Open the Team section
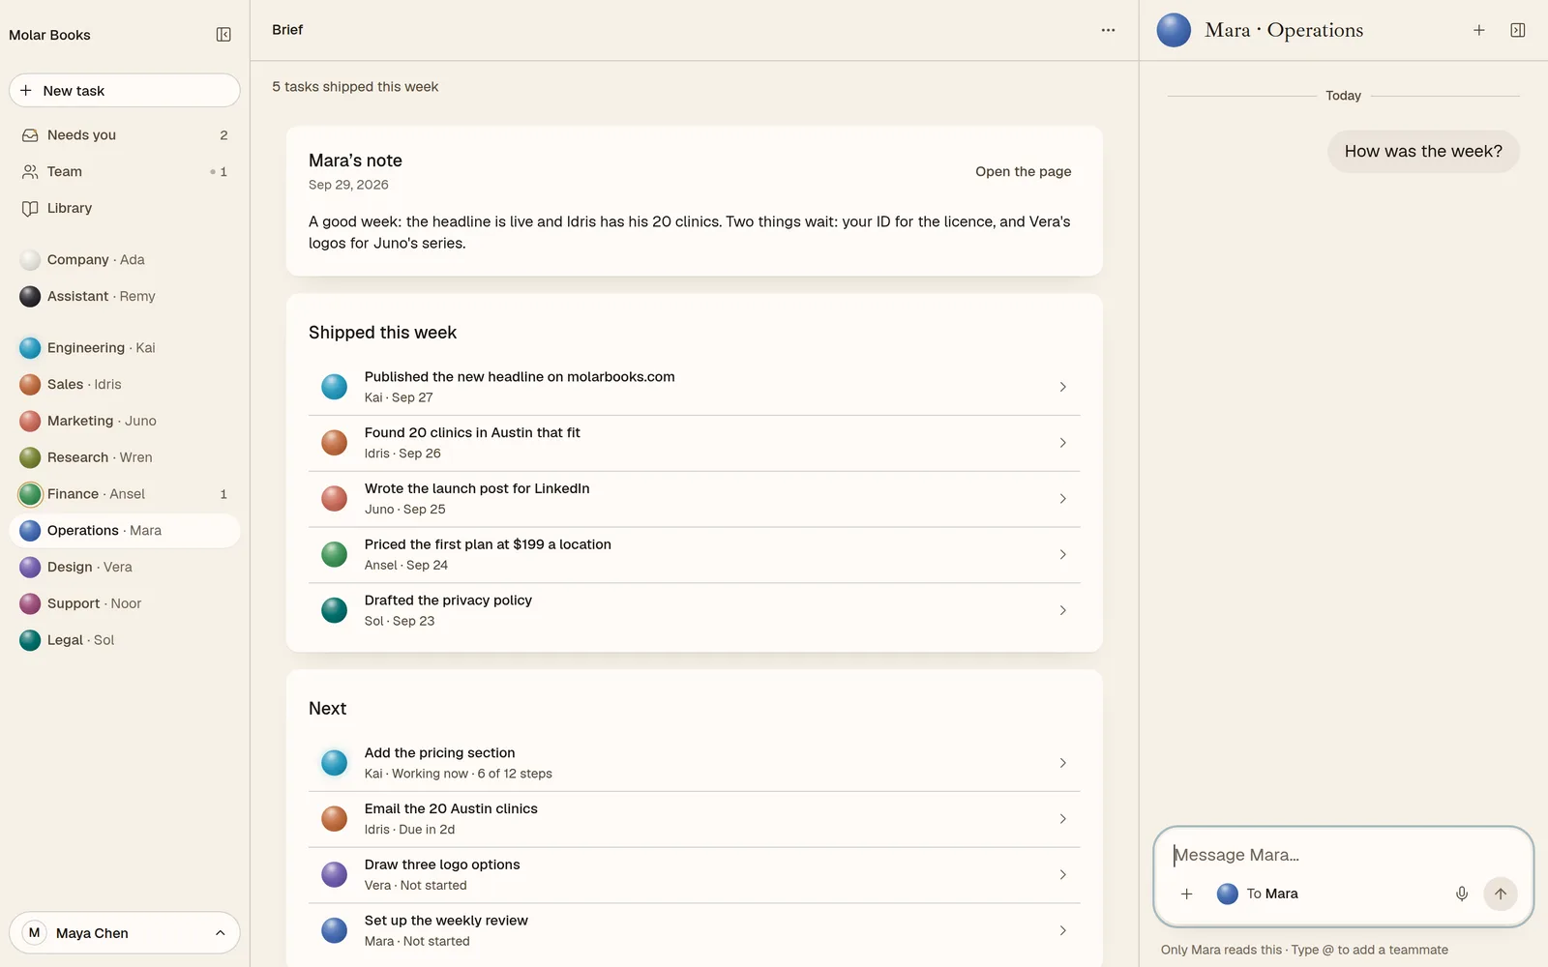 (x=125, y=172)
